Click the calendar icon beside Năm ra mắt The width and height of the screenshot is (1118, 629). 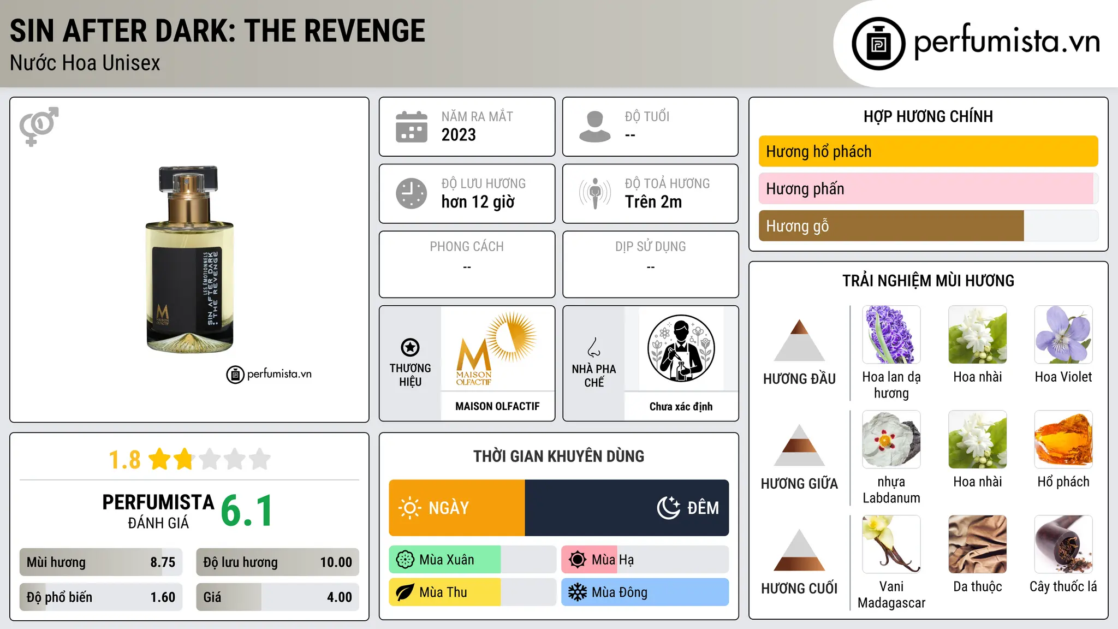412,127
